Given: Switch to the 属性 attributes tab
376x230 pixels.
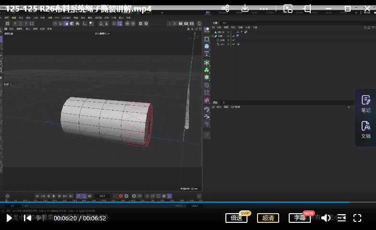Looking at the screenshot, I should (x=215, y=102).
